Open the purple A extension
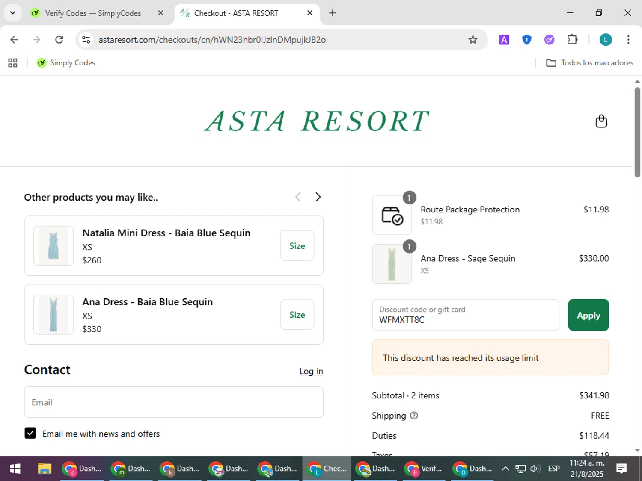 (x=504, y=40)
